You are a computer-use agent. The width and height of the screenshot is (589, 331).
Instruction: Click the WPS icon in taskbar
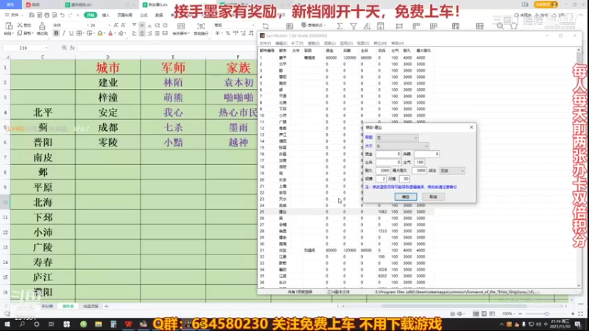[128, 324]
